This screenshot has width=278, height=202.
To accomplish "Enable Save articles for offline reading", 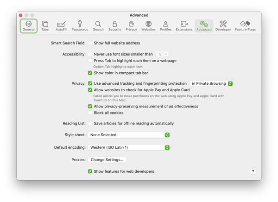I will point(90,123).
